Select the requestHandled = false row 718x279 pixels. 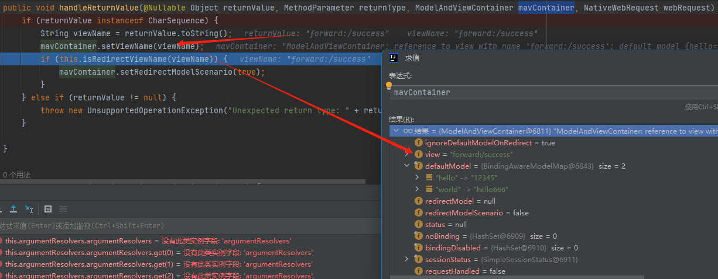(553, 271)
